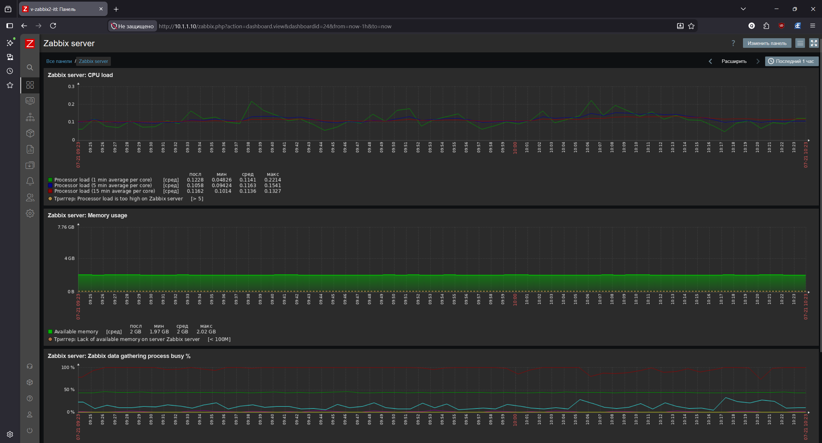Shift time range forward with right chevron
822x443 pixels.
coord(758,61)
